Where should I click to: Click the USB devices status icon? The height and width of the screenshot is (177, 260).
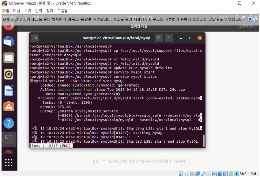coord(203,174)
